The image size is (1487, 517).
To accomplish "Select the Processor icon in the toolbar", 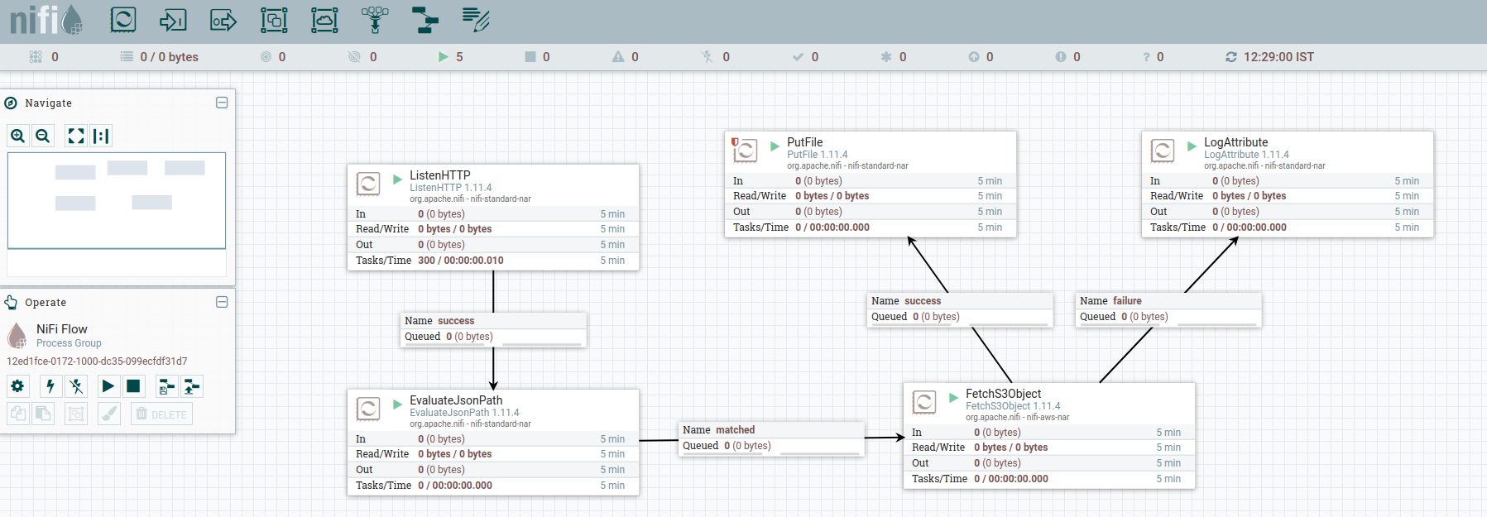I will [123, 19].
